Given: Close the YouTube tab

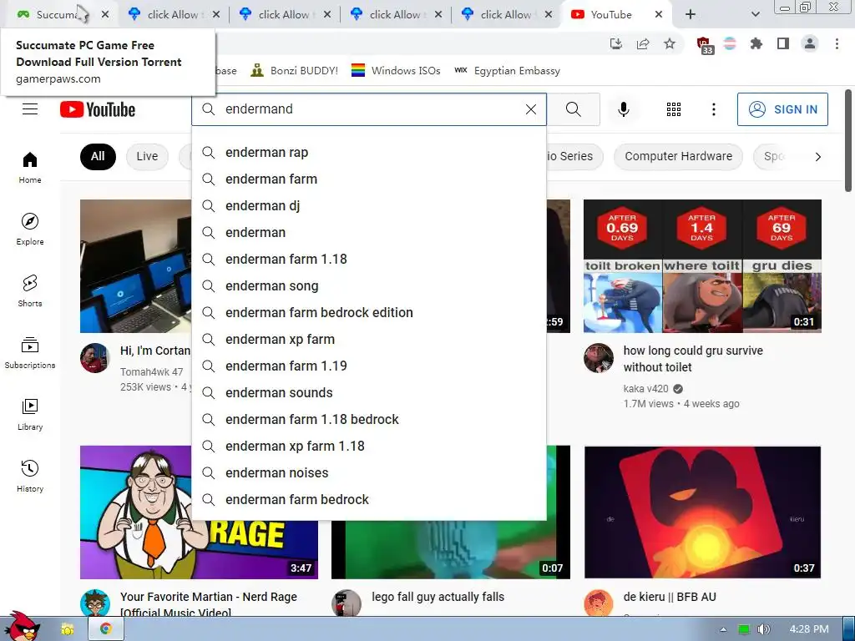Looking at the screenshot, I should pos(659,15).
